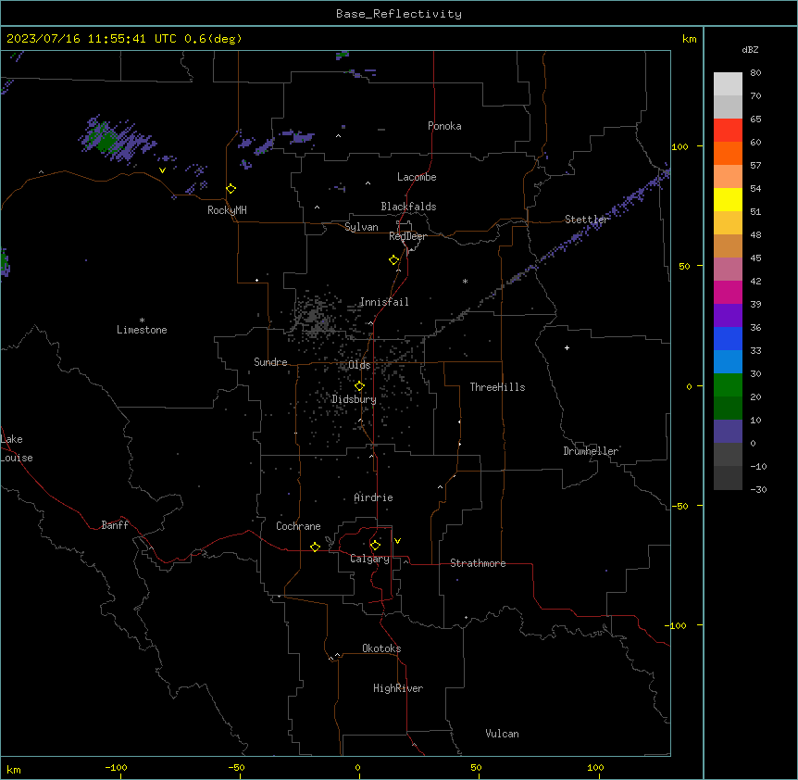Click the Airdrie city label

click(x=374, y=497)
